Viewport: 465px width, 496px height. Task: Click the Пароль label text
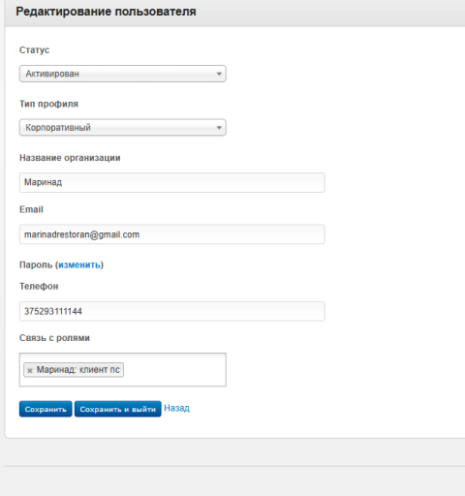pos(36,264)
